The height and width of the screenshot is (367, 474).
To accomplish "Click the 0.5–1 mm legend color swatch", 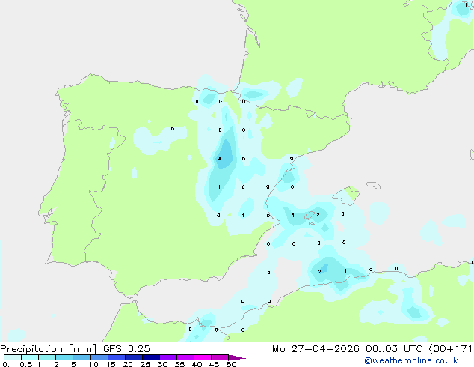I will [30, 357].
